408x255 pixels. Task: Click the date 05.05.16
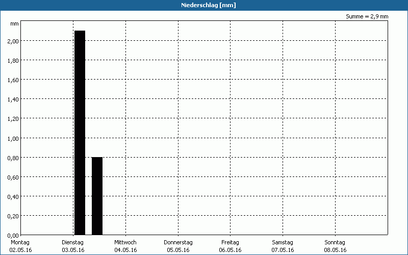click(x=178, y=250)
